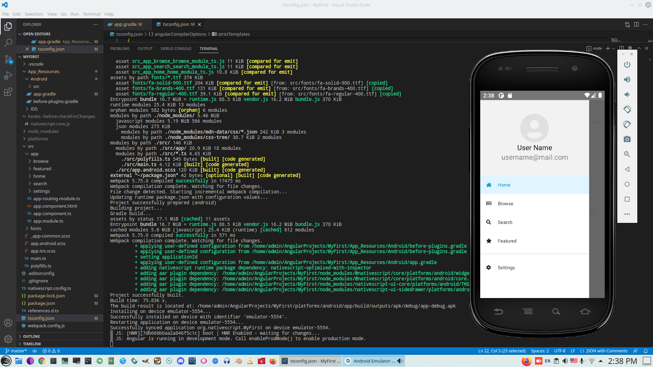Screen dimensions: 653x367
Task: Toggle terminal panel maximize chevron
Action: point(639,48)
